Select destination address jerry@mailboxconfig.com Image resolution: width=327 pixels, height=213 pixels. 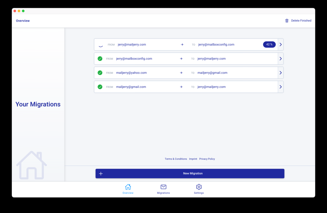point(216,45)
